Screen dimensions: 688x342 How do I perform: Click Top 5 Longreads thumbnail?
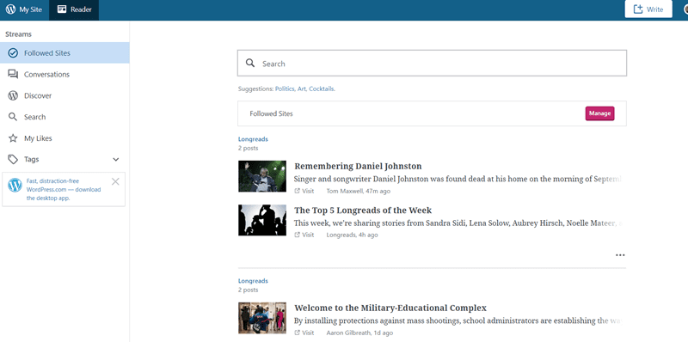tap(262, 220)
